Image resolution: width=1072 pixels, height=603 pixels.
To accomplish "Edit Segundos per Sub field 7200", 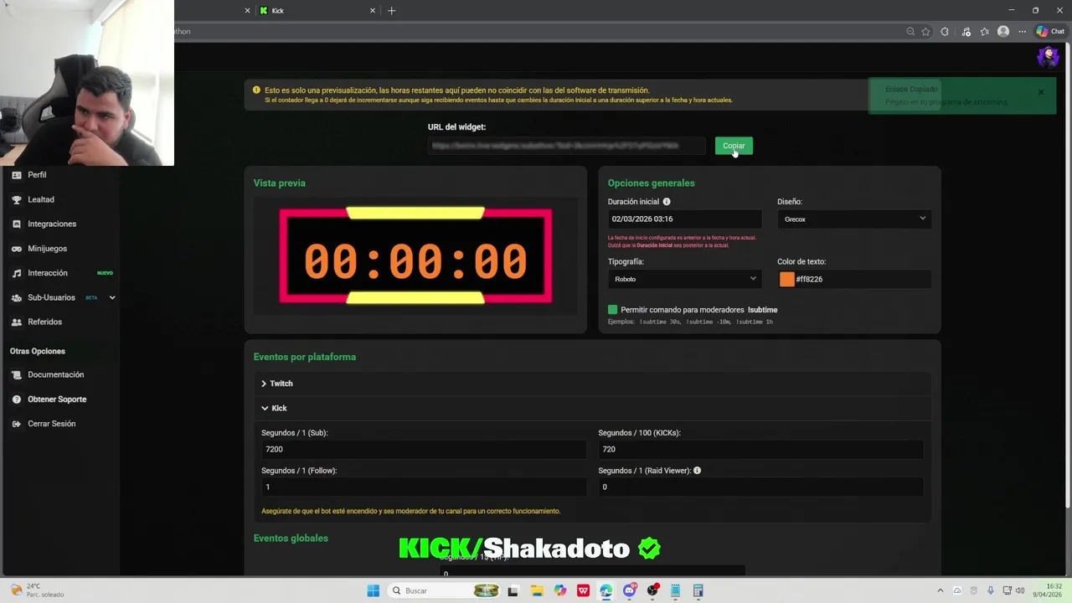I will 423,449.
